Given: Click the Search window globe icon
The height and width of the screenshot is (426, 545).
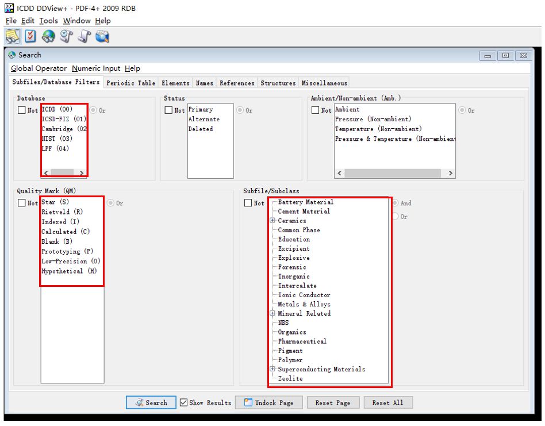Looking at the screenshot, I should coord(12,55).
